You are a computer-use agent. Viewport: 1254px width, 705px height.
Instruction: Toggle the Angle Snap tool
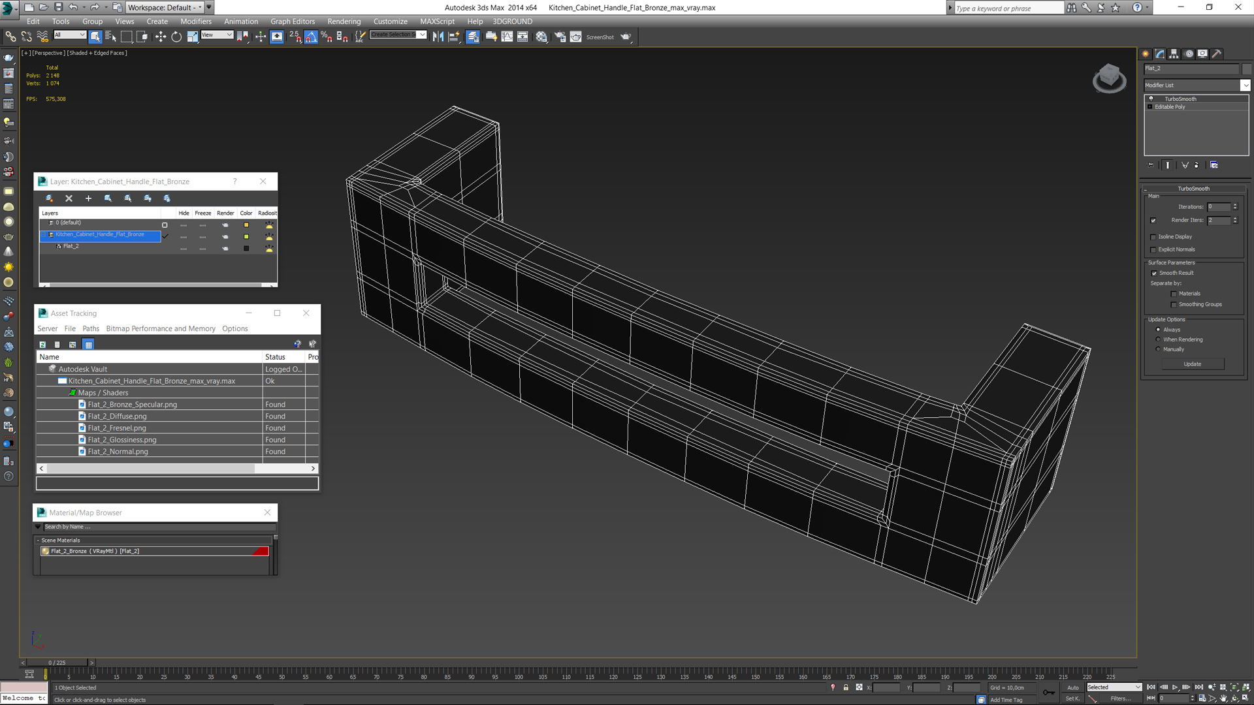(311, 37)
